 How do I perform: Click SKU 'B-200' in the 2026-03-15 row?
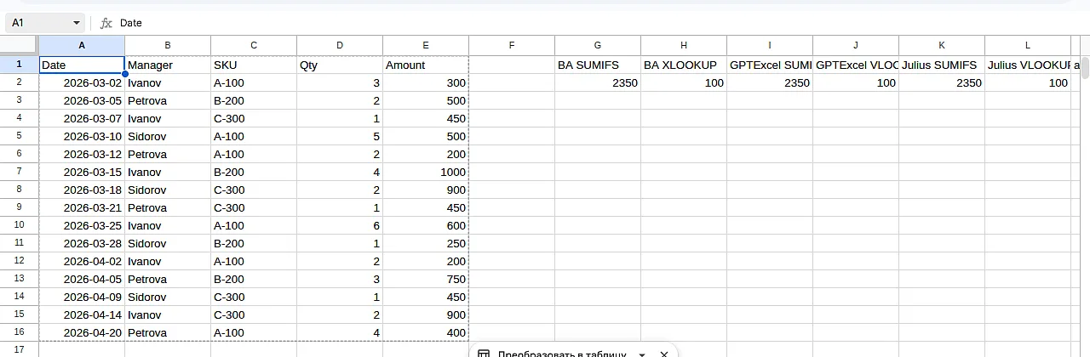(254, 172)
